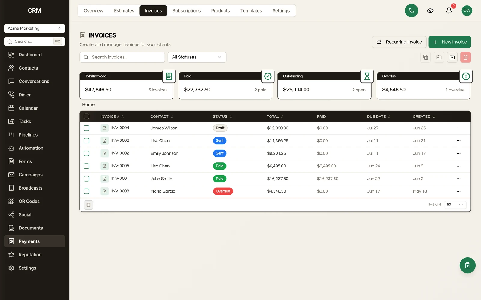Sort by CREATED column
Viewport: 481px width, 300px height.
[x=424, y=116]
